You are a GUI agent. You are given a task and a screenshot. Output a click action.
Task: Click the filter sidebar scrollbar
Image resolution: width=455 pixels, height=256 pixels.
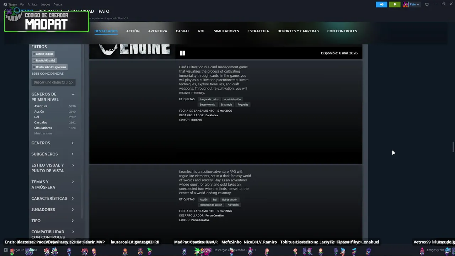pos(82,132)
